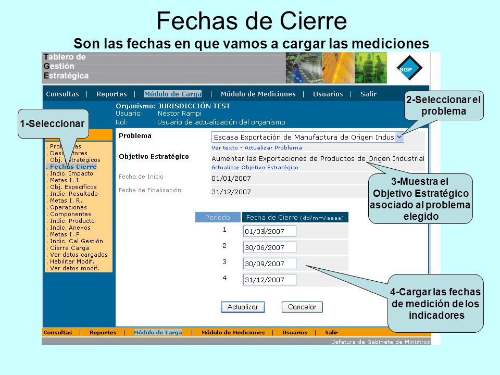500x375 pixels.
Task: Open Indic. Producto in sidebar
Action: coord(72,221)
